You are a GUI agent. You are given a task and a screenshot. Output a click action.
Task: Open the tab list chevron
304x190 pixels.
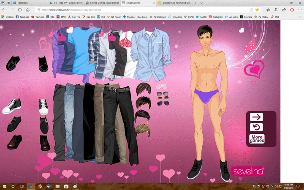click(x=201, y=3)
